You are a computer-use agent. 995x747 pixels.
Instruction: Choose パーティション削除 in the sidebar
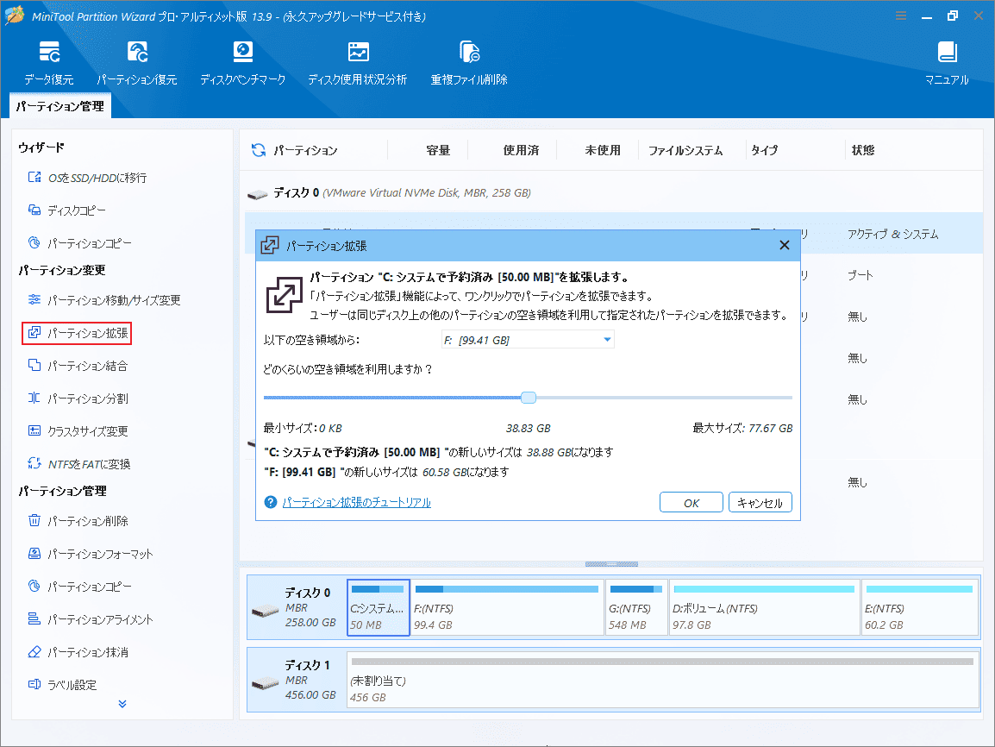pyautogui.click(x=78, y=521)
